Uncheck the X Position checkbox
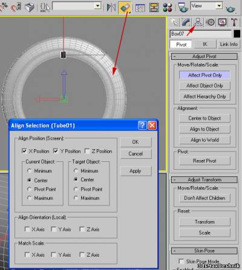The height and width of the screenshot is (270, 242). 24,151
